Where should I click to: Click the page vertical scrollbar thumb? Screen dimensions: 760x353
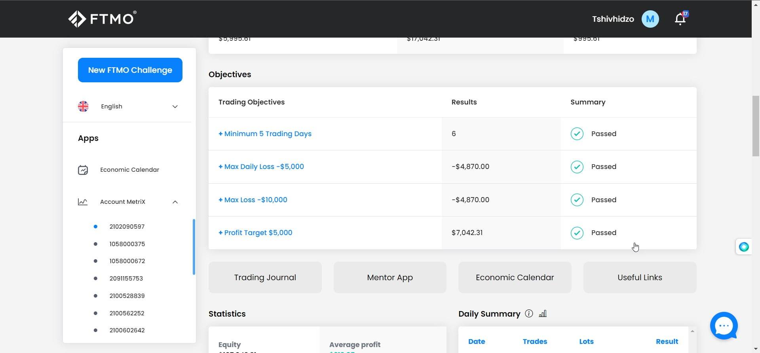[756, 126]
